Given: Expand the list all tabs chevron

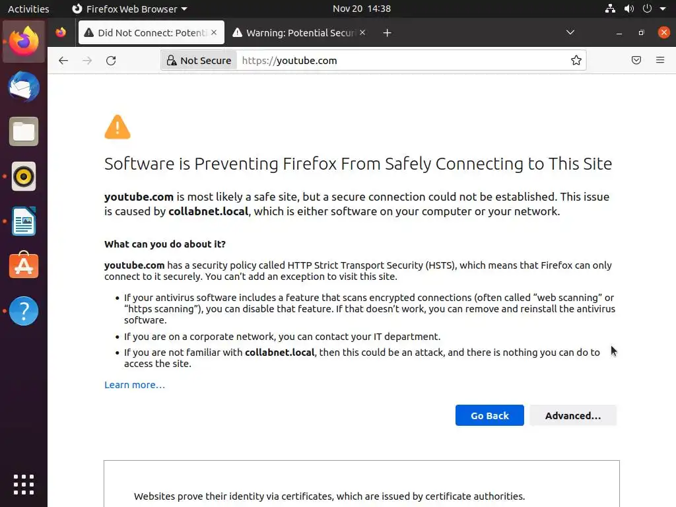Looking at the screenshot, I should point(570,33).
